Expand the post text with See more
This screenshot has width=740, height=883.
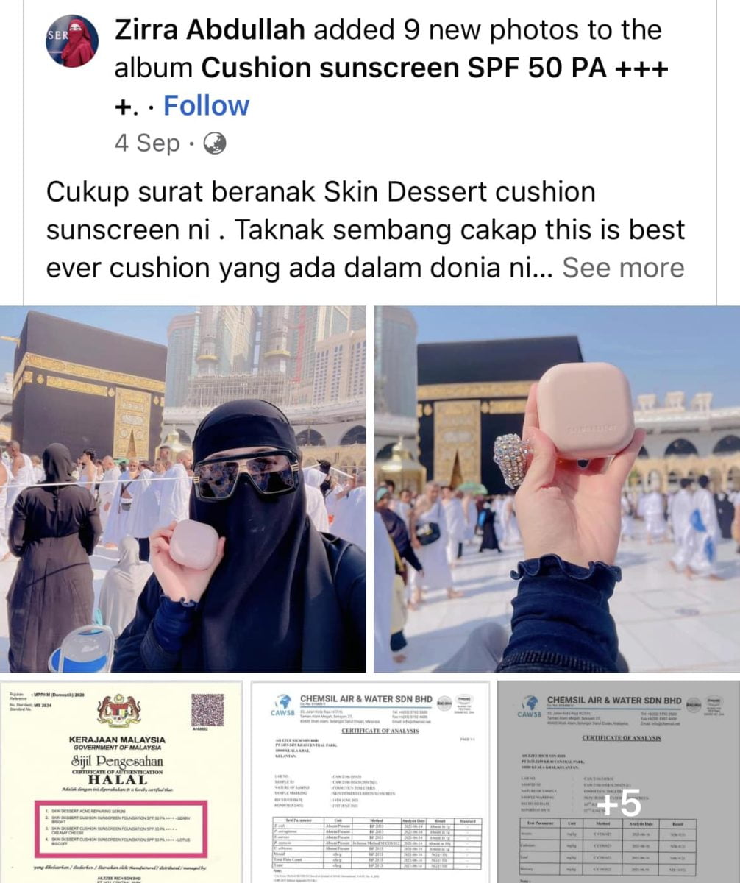tap(623, 268)
